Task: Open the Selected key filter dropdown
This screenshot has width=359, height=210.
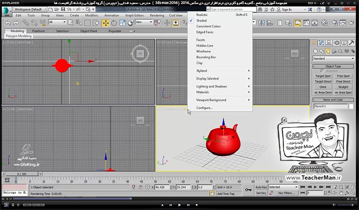Action: click(283, 187)
